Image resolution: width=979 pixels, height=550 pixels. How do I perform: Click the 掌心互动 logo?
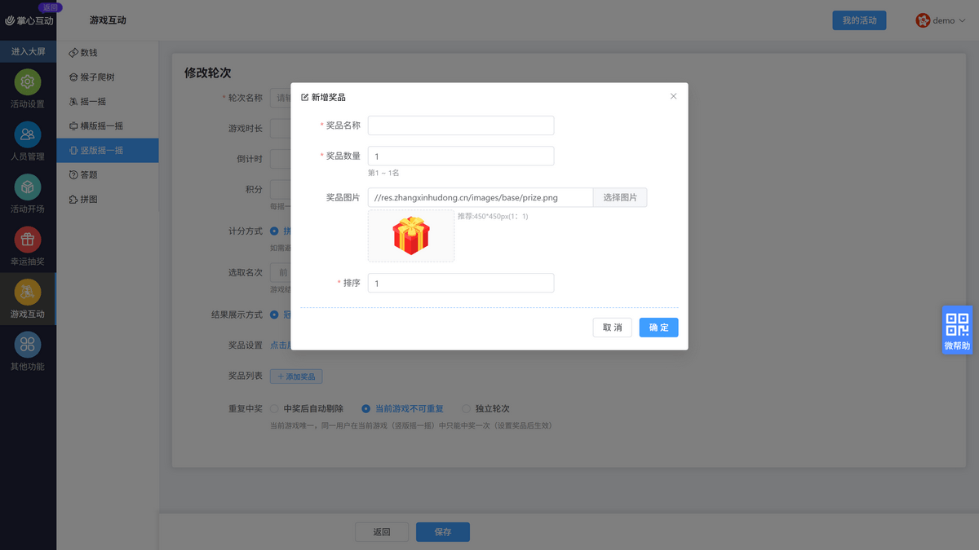point(29,20)
